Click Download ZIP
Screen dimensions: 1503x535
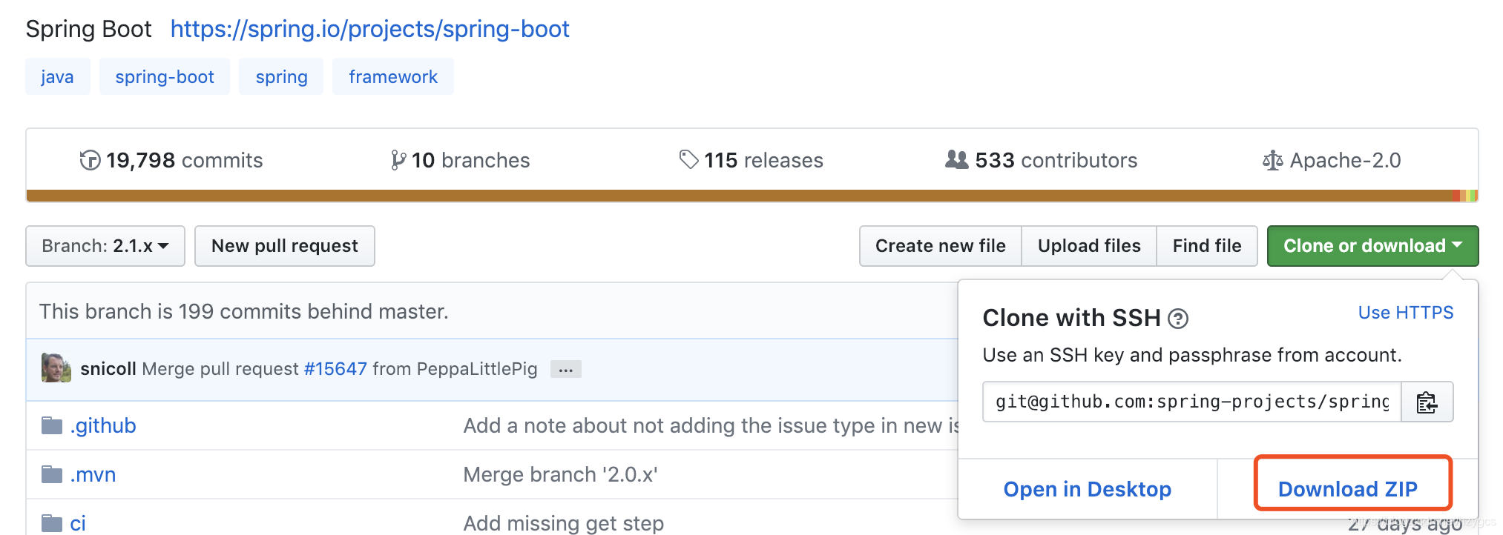[x=1347, y=489]
